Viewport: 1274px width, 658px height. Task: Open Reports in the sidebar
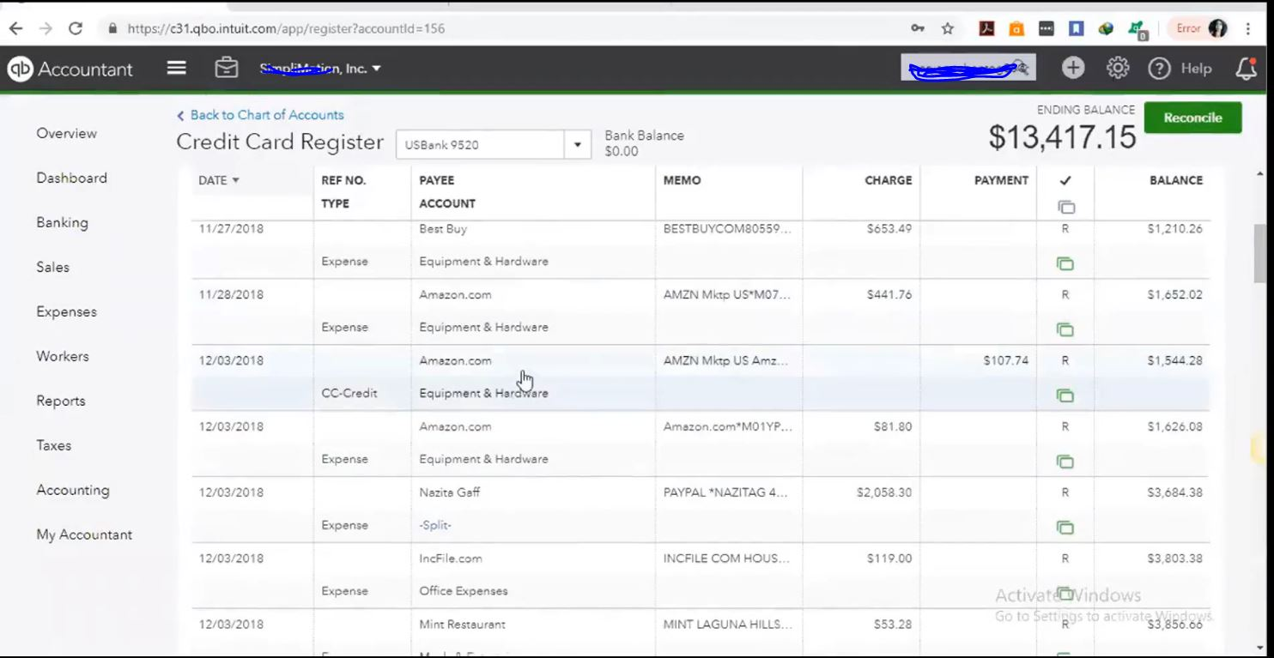pos(60,401)
